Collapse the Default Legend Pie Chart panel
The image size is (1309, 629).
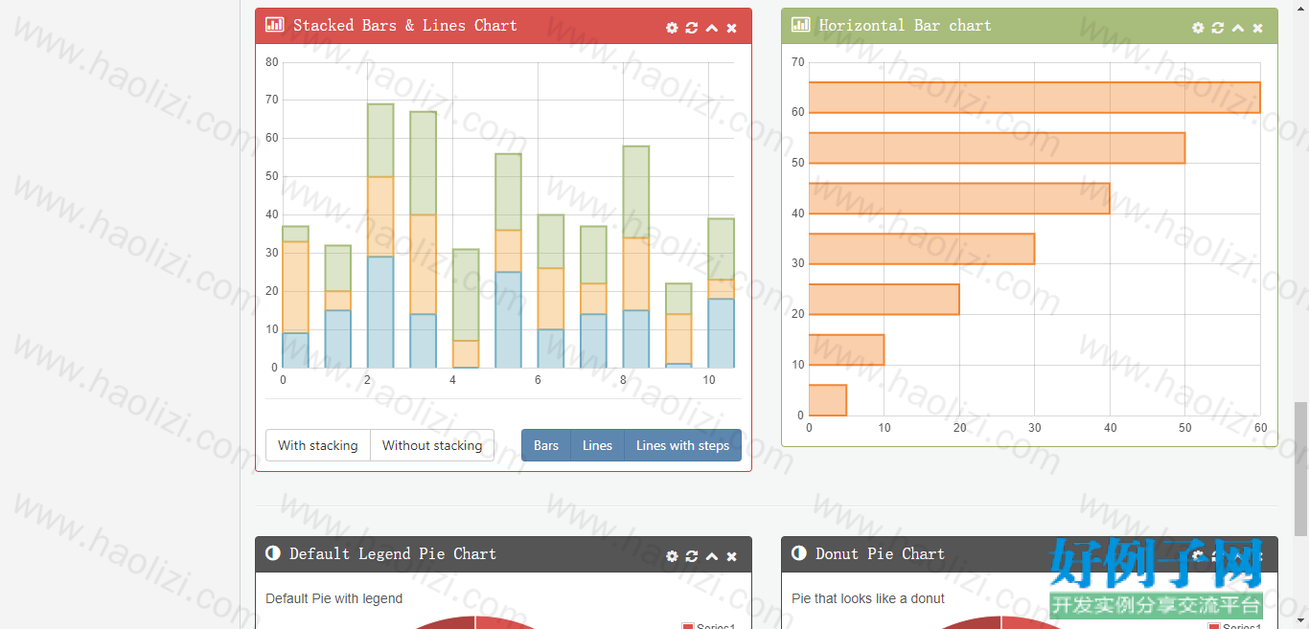click(712, 556)
